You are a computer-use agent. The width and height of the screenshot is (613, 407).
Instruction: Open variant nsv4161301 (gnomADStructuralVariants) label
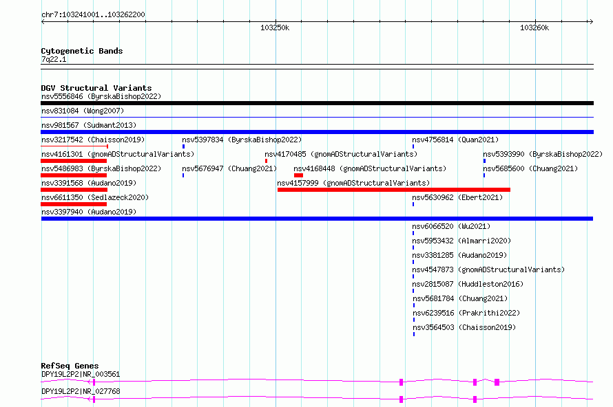click(x=118, y=154)
